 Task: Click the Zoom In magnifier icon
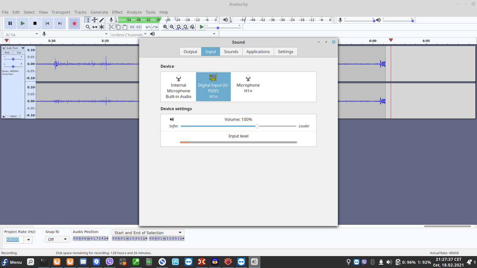(165, 27)
